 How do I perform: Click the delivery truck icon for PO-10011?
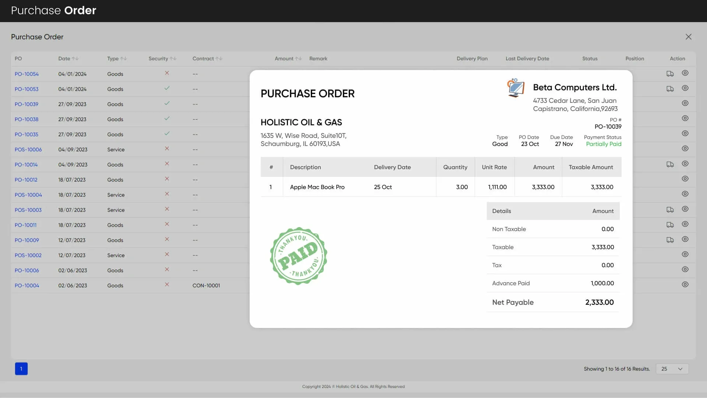click(670, 225)
